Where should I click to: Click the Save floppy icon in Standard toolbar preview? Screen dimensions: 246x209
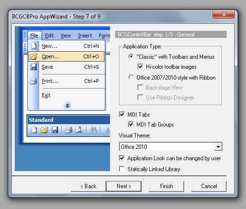[55, 130]
